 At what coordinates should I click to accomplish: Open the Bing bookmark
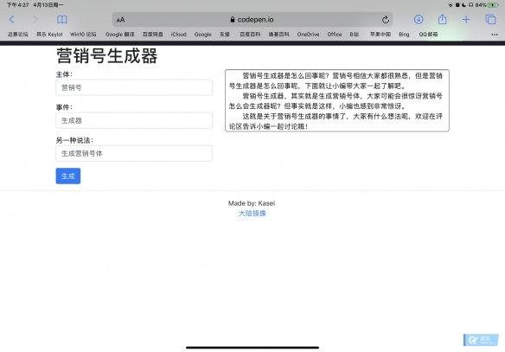404,35
